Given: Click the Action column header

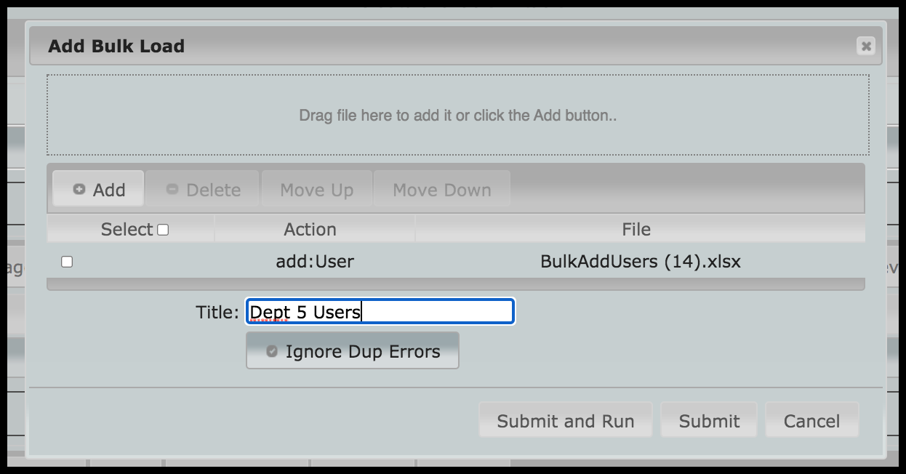Looking at the screenshot, I should 310,229.
